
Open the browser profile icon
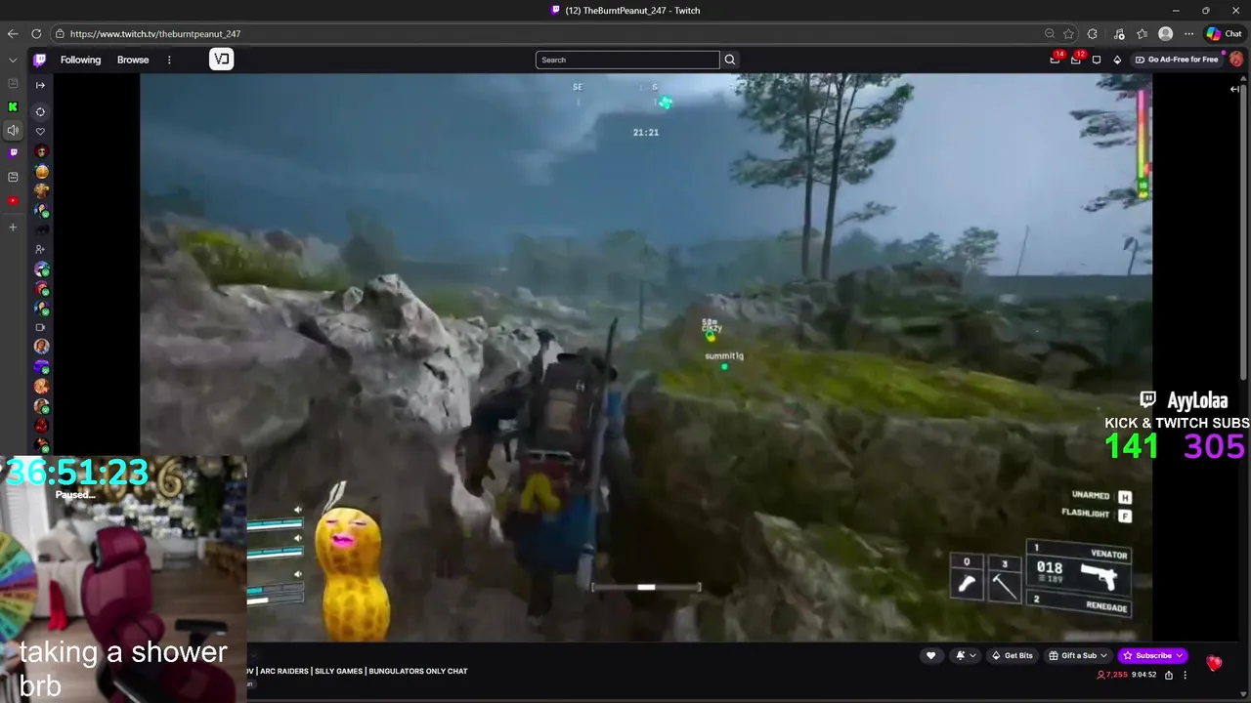coord(1165,33)
